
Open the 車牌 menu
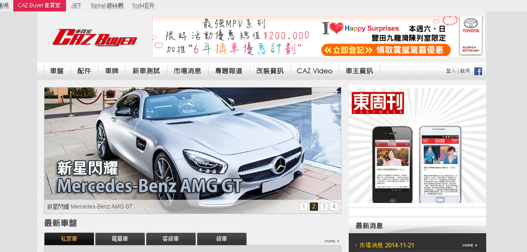click(111, 71)
